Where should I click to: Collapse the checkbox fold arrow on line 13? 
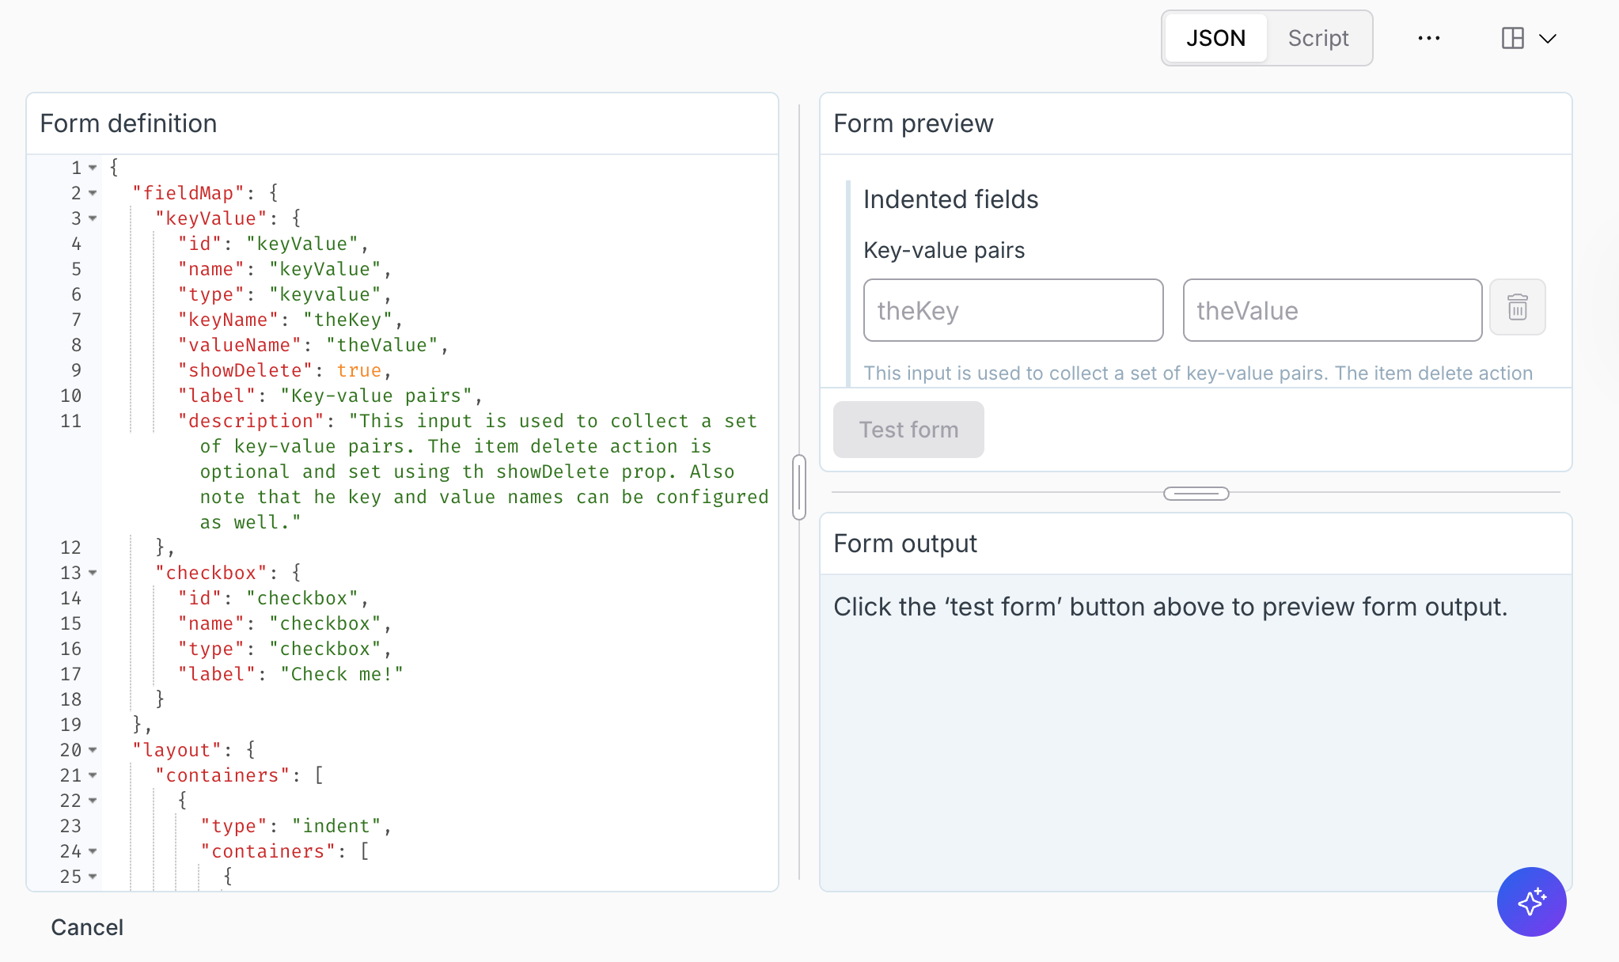[93, 573]
